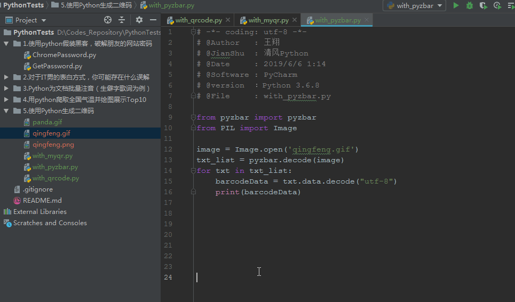The width and height of the screenshot is (515, 302).
Task: Fold the import block at line 9
Action: click(x=193, y=117)
